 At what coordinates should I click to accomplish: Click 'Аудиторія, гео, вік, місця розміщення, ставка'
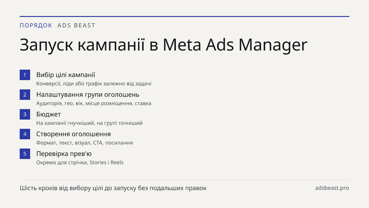click(94, 103)
